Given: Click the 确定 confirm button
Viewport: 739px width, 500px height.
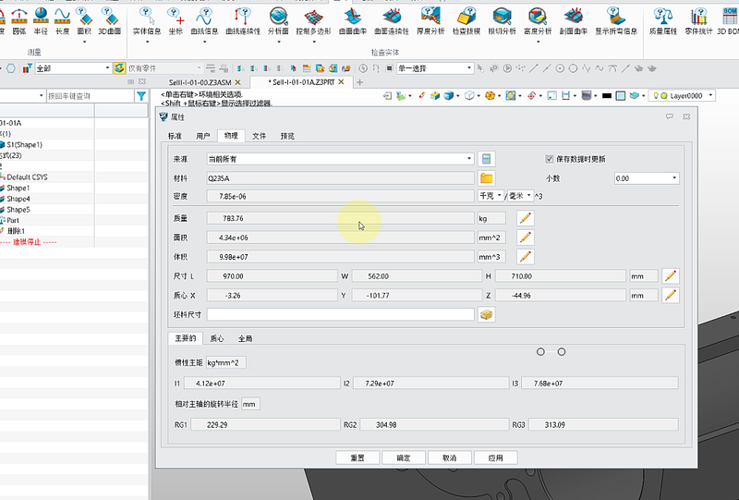Looking at the screenshot, I should [404, 457].
